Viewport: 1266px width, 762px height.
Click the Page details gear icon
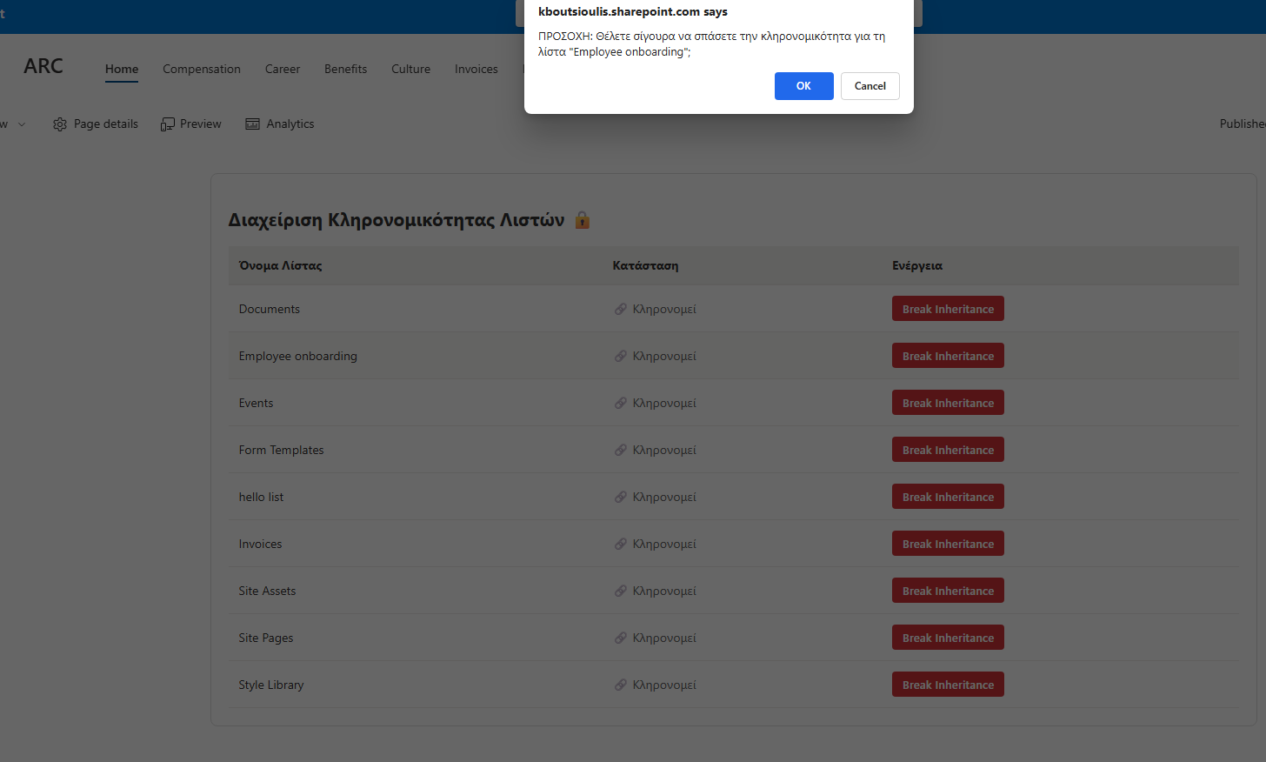(x=60, y=124)
